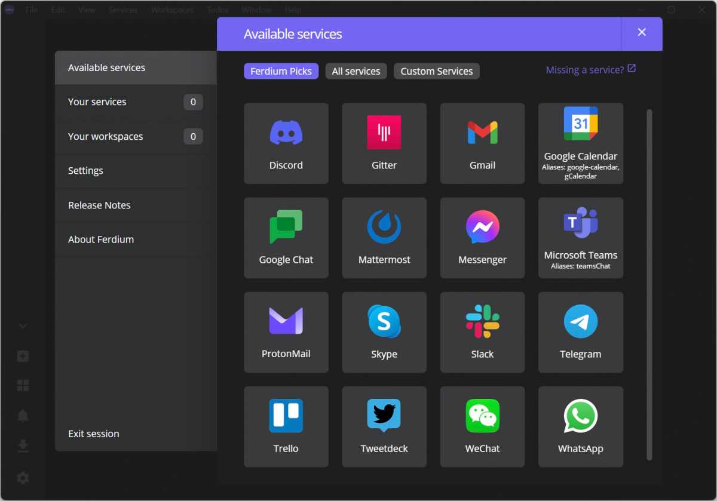
Task: Select the Messenger service card
Action: point(482,238)
